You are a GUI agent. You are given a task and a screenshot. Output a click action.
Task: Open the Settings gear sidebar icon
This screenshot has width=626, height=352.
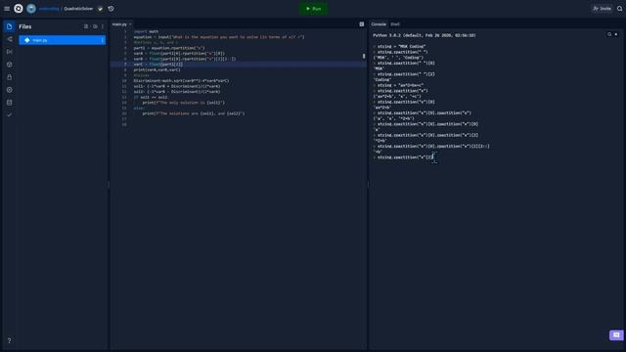click(x=9, y=90)
